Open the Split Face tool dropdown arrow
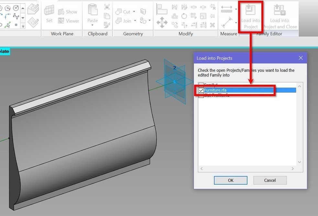Image resolution: width=318 pixels, height=216 pixels. tap(149, 20)
